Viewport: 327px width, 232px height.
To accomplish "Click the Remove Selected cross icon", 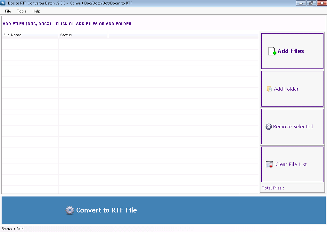I will point(269,127).
